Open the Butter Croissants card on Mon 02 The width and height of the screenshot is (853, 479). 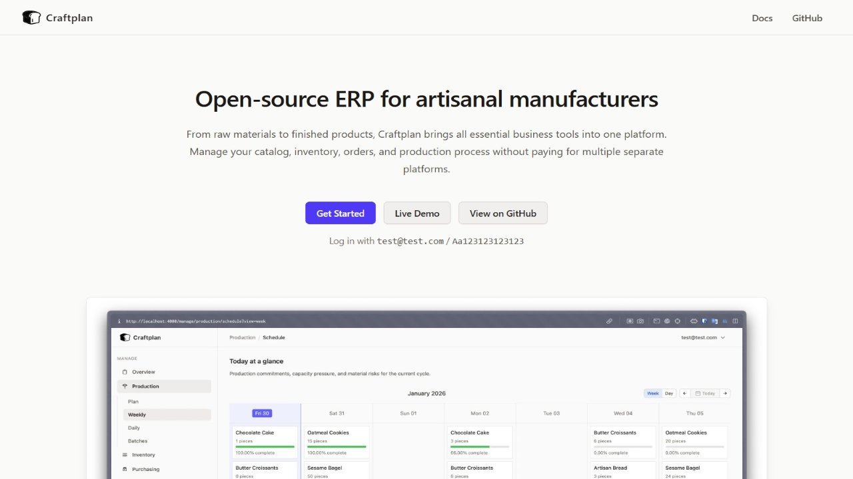480,470
